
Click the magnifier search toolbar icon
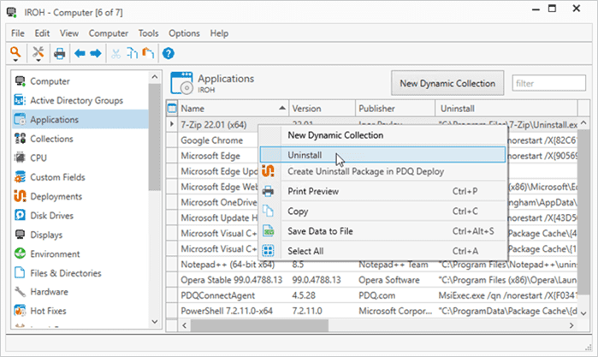pos(15,51)
